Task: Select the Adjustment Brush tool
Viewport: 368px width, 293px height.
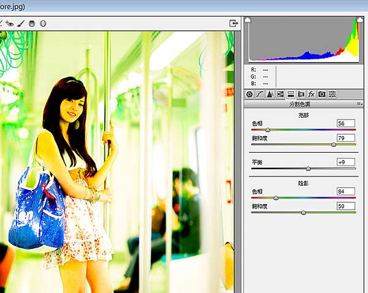Action: click(x=21, y=23)
